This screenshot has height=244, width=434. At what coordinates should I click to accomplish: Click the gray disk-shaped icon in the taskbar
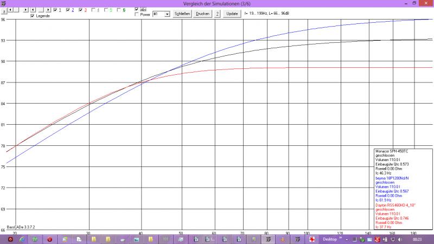[x=123, y=240]
